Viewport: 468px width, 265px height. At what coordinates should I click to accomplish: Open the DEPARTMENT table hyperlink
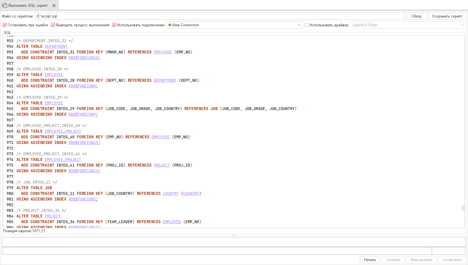coord(56,46)
